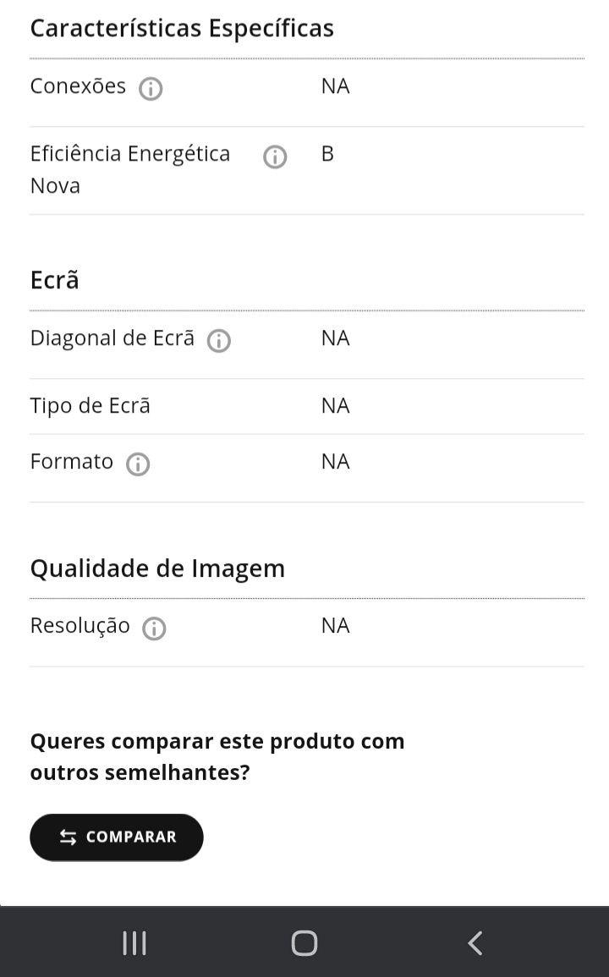609x977 pixels.
Task: Open the Resolução info icon
Action: coord(154,628)
